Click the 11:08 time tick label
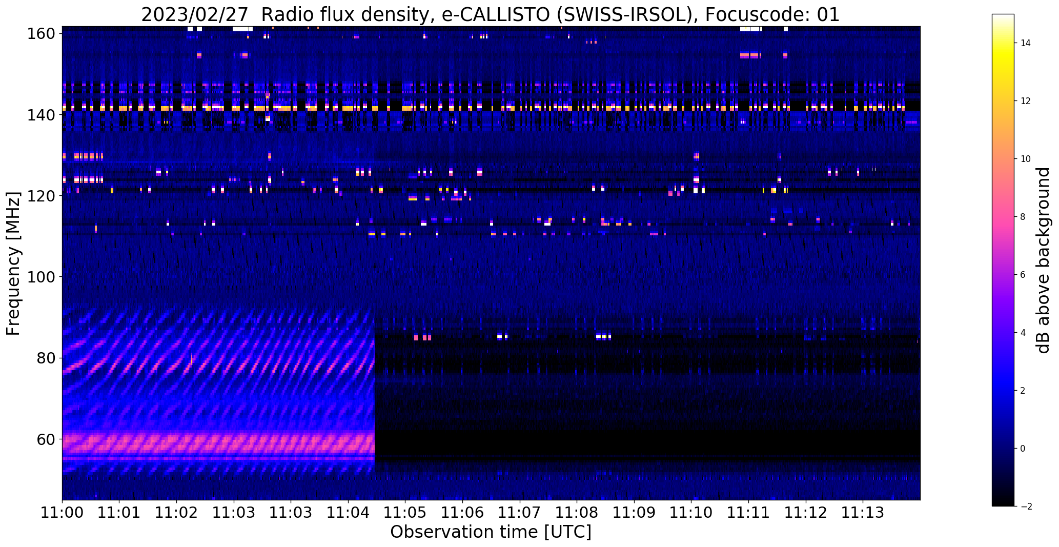The image size is (1059, 547). [x=577, y=512]
